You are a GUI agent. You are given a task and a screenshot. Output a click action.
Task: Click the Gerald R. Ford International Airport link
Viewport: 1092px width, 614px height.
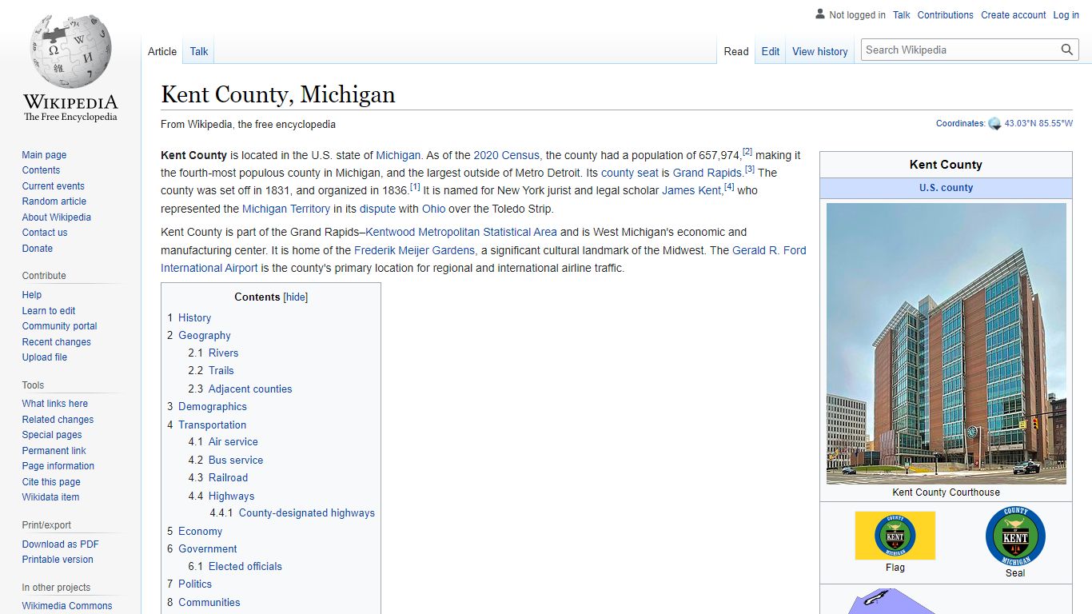tap(484, 259)
